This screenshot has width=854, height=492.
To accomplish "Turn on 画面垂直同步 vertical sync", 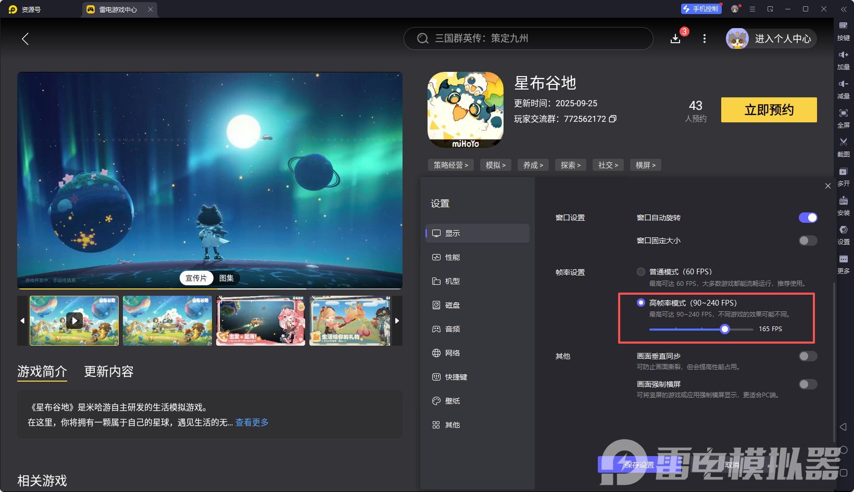I will tap(808, 356).
